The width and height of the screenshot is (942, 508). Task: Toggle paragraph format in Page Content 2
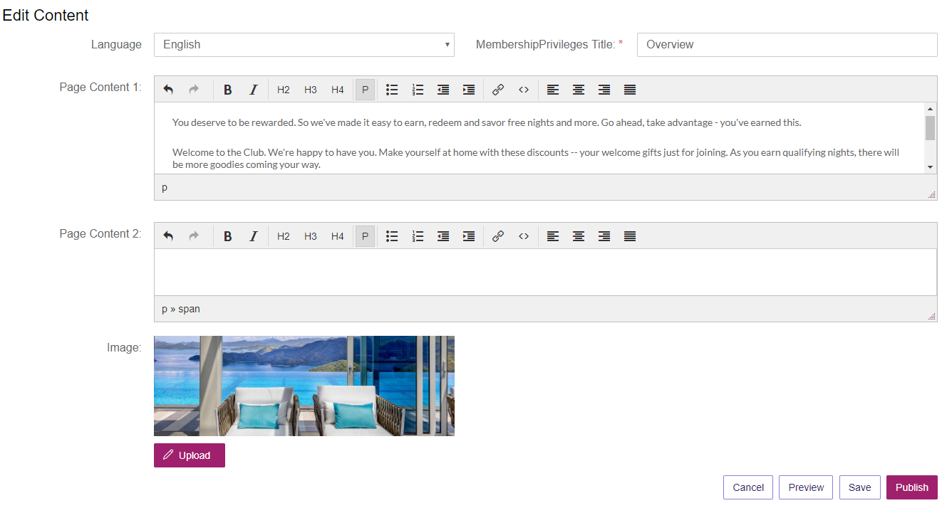point(365,236)
